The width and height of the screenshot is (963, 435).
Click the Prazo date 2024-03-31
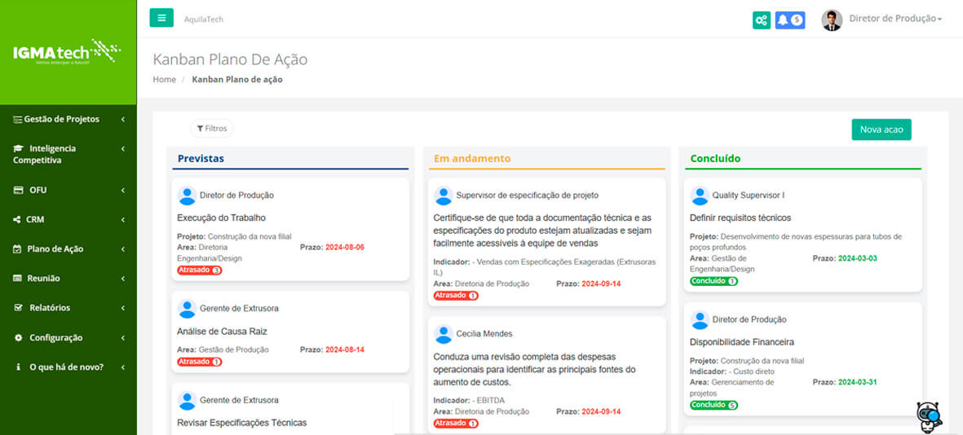857,382
